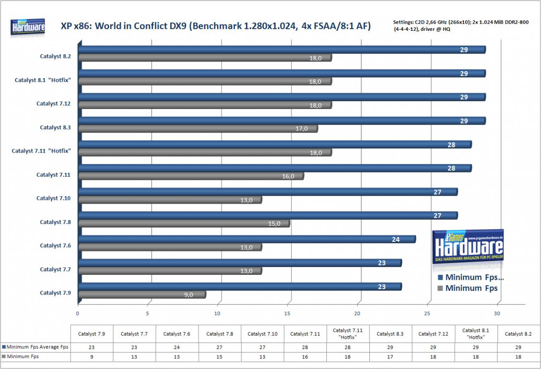This screenshot has height=369, width=541.
Task: Click the table cell '15' under Catalyst 7.8
Action: 220,357
